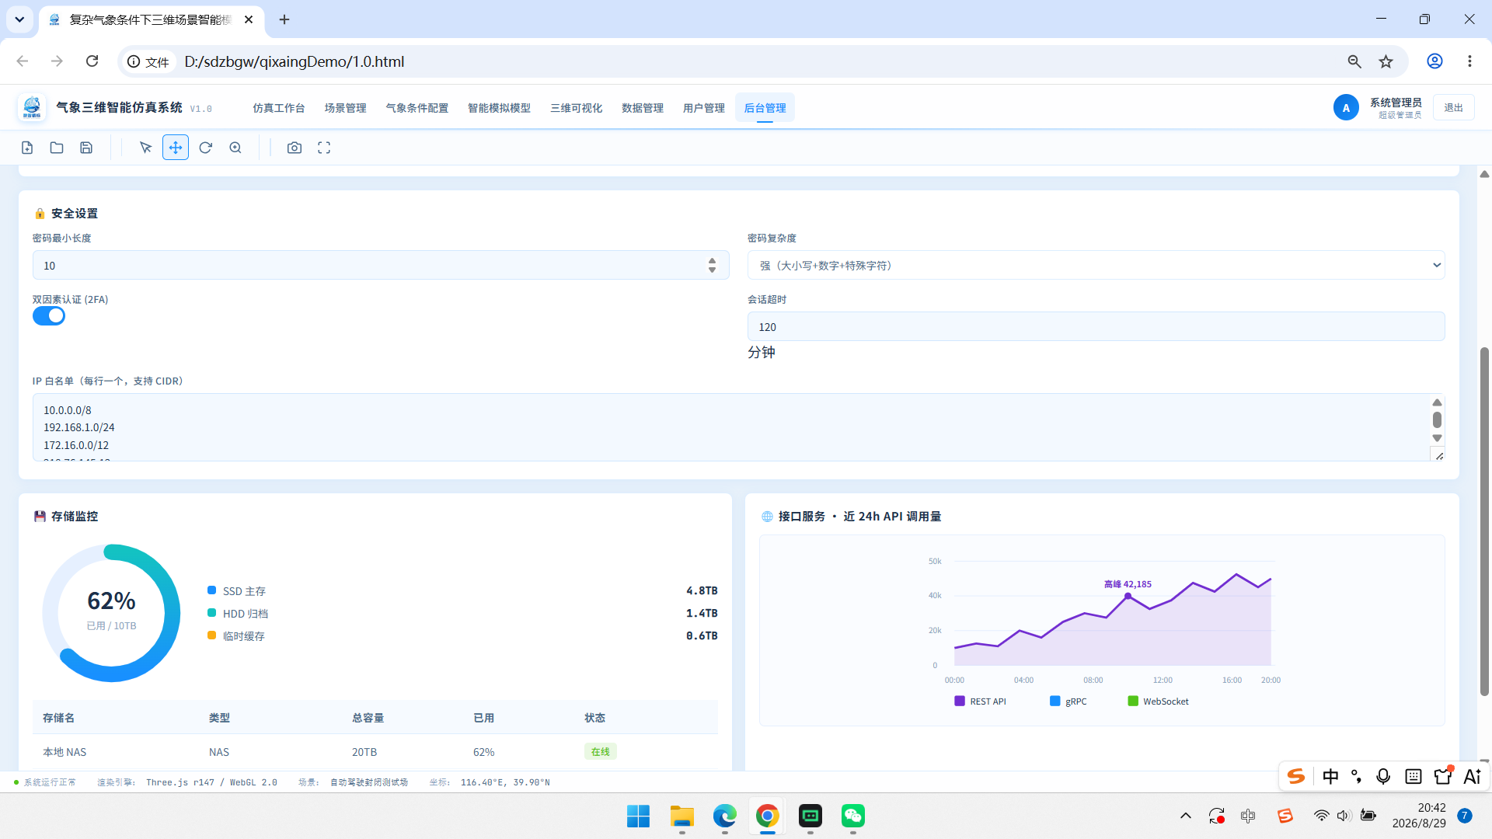
Task: Click Windows Start button
Action: [x=638, y=816]
